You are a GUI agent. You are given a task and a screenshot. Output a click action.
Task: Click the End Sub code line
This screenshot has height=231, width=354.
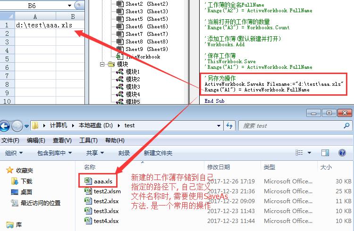[214, 101]
